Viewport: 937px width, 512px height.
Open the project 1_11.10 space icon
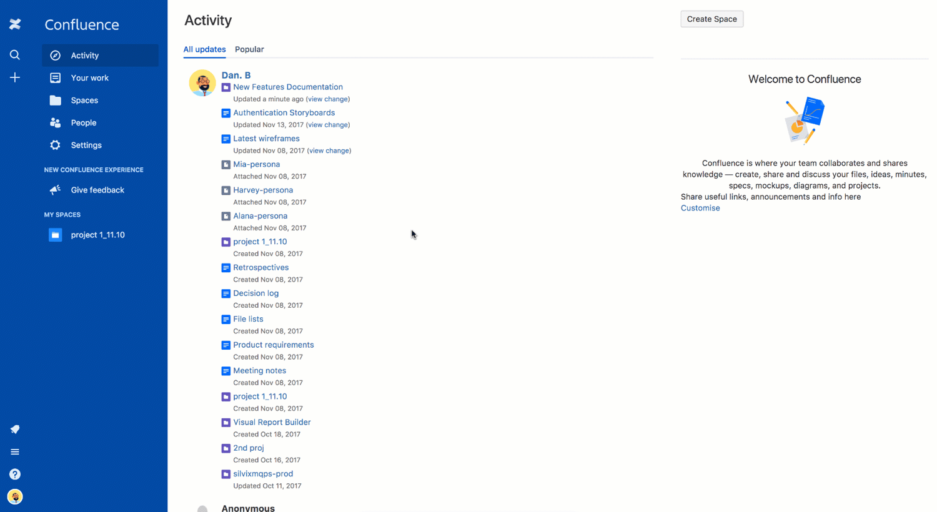click(55, 234)
